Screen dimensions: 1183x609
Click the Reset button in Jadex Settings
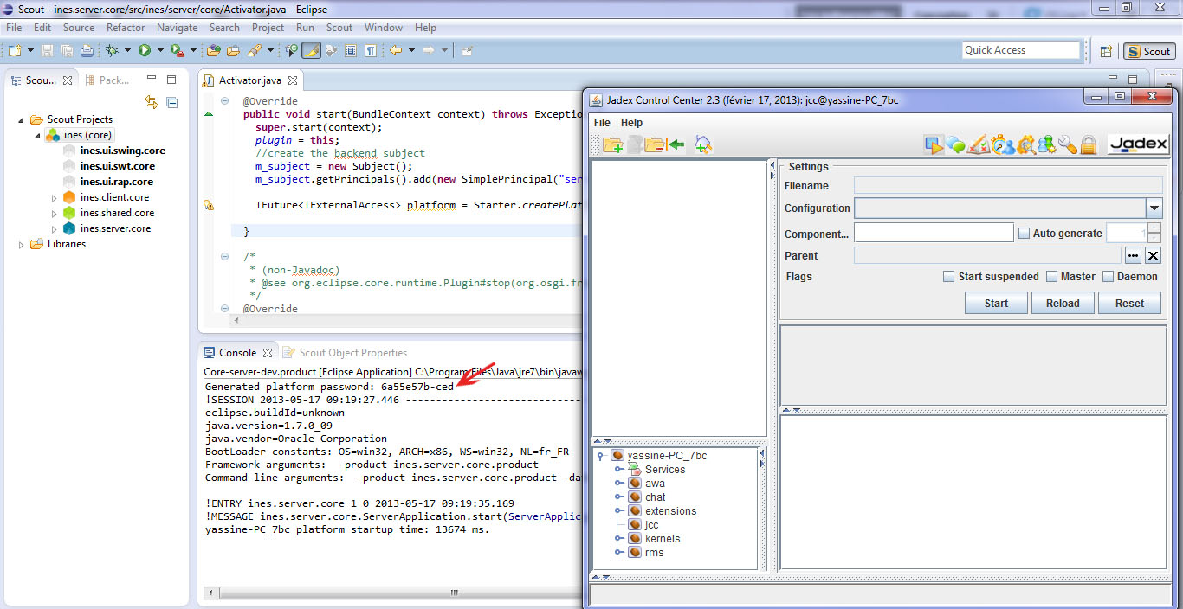[x=1129, y=304]
